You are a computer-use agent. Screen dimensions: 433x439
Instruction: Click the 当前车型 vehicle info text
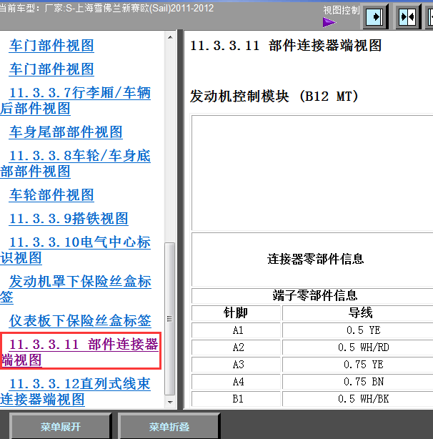click(106, 9)
